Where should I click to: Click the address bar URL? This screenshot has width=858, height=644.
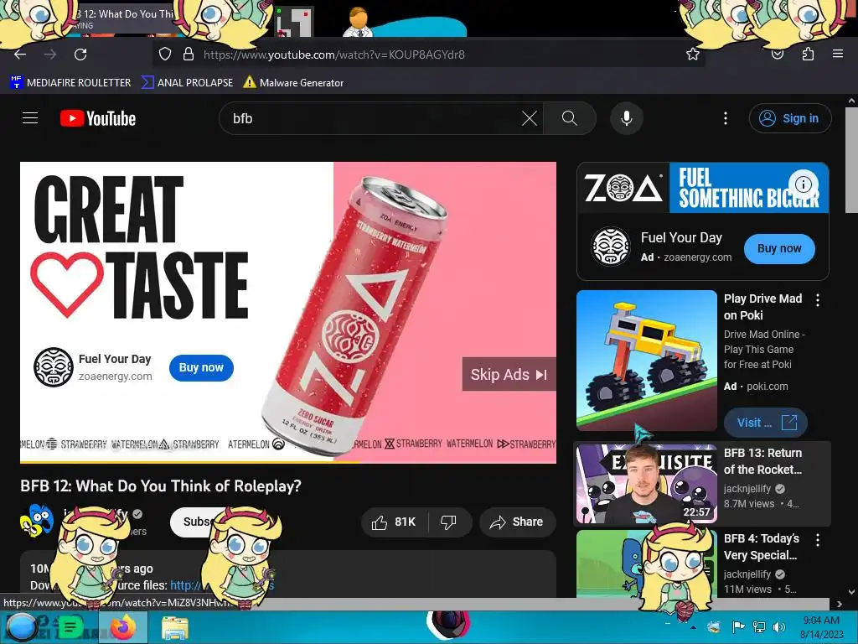coord(333,55)
